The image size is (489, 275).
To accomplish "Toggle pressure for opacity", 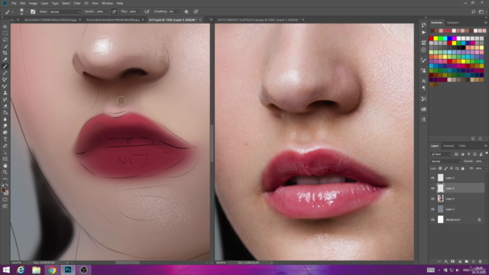I will coord(114,11).
